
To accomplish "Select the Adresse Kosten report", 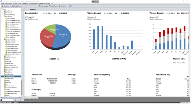I will click(x=11, y=41).
